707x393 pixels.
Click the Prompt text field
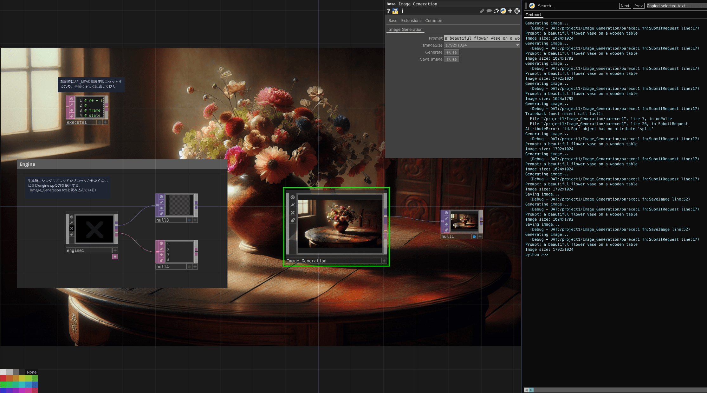(482, 38)
